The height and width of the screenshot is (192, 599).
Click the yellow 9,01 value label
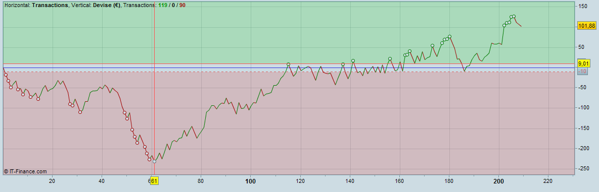coord(584,63)
